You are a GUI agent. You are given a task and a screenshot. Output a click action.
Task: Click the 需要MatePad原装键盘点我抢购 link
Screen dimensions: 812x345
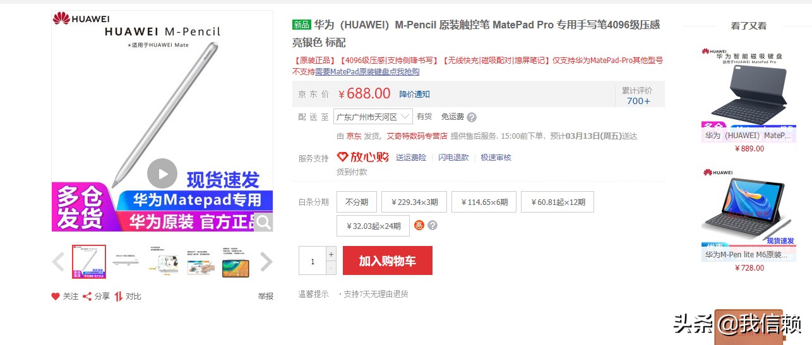tap(367, 72)
